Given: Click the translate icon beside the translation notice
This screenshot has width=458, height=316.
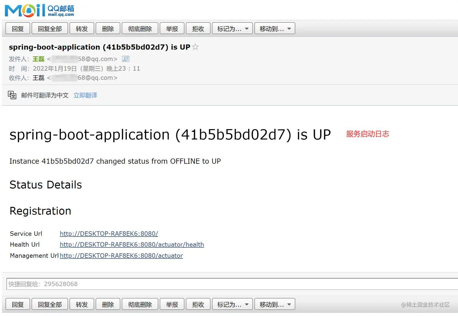Looking at the screenshot, I should 12,95.
